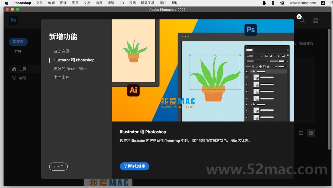Image resolution: width=333 pixels, height=188 pixels.
Task: Open the Photoshop application menu
Action: [22, 3]
